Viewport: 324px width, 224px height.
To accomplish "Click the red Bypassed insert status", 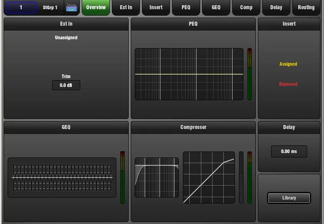I will click(288, 84).
